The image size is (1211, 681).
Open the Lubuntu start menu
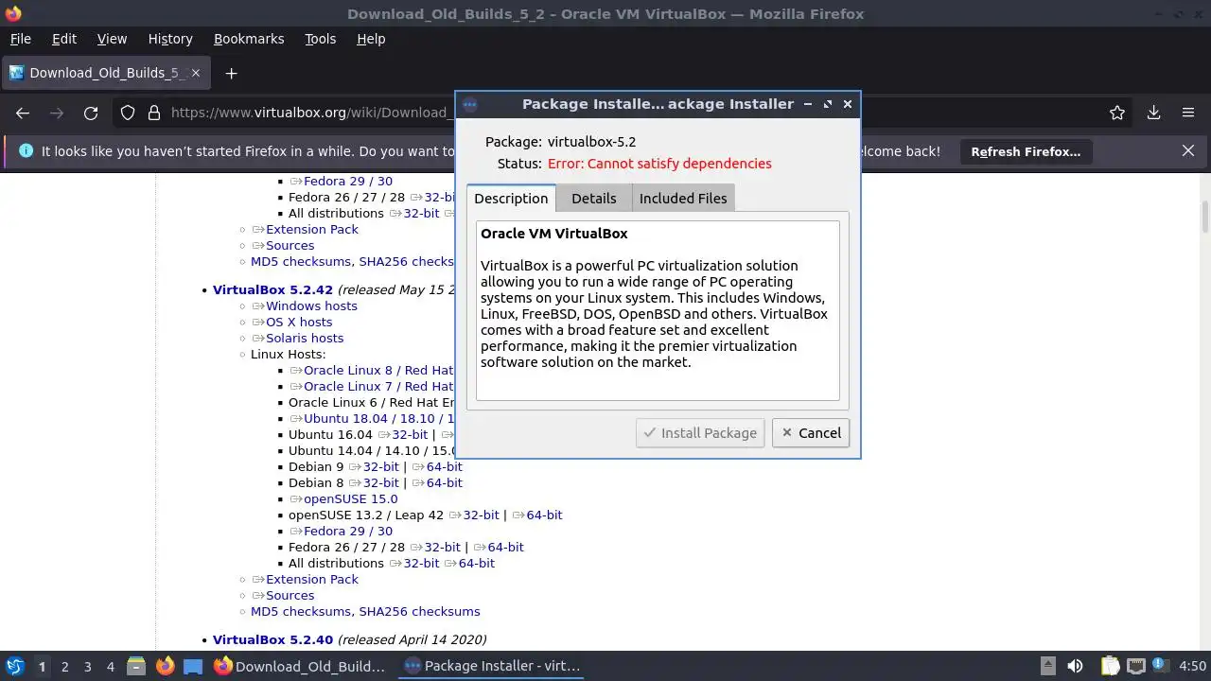(14, 666)
